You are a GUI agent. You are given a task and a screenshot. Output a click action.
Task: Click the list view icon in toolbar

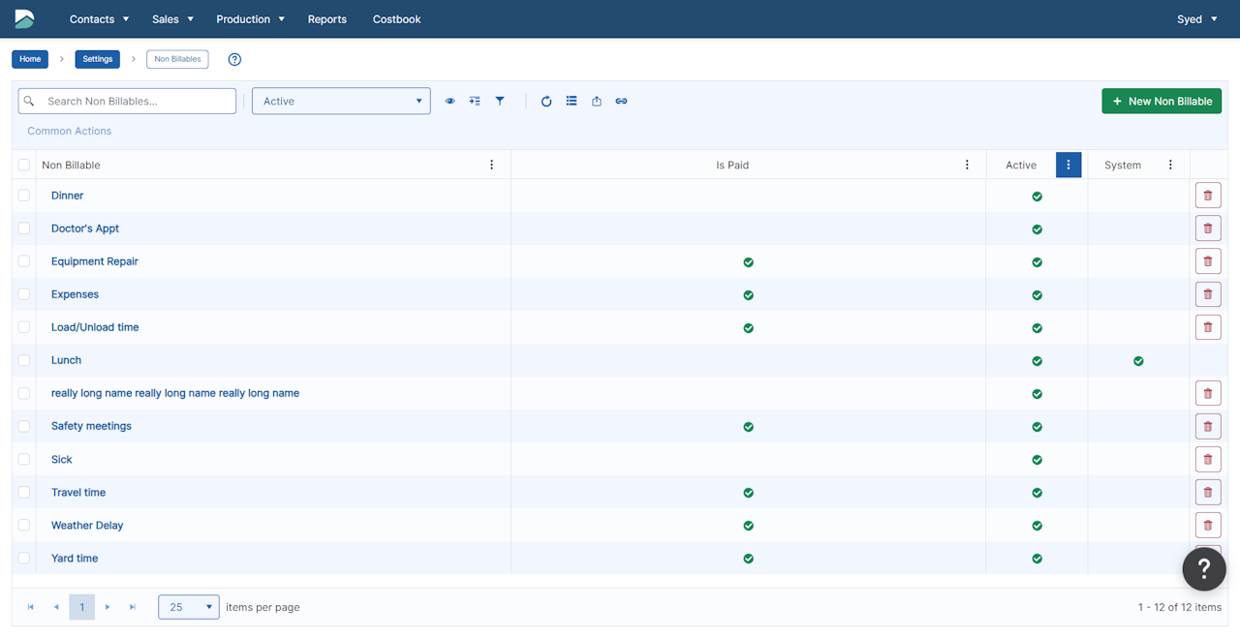tap(572, 101)
